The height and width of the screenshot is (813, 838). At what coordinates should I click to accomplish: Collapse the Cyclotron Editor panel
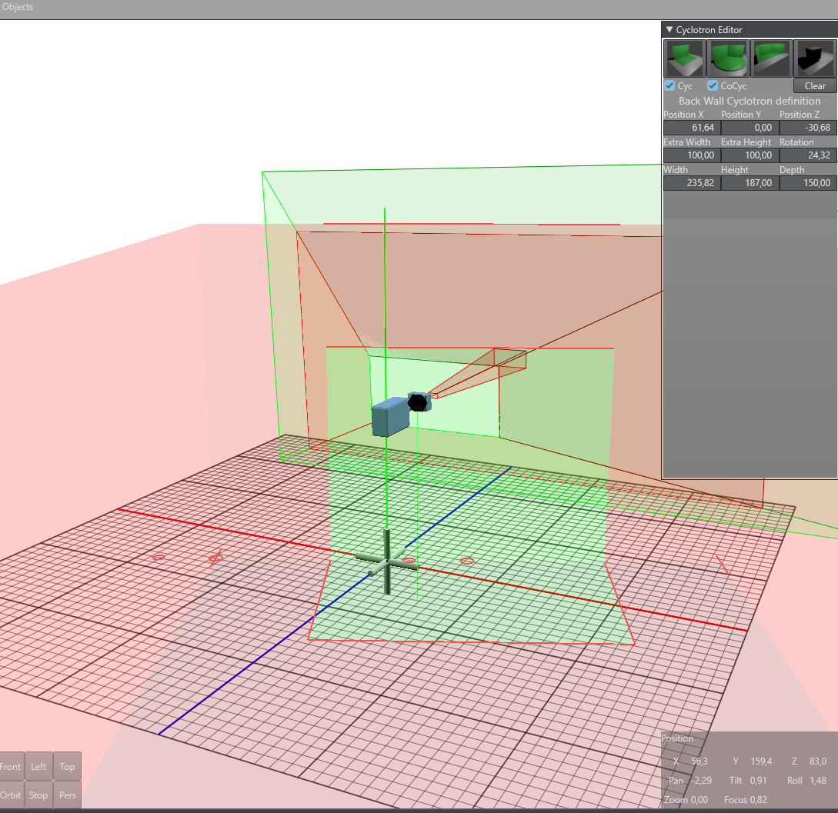click(x=669, y=30)
